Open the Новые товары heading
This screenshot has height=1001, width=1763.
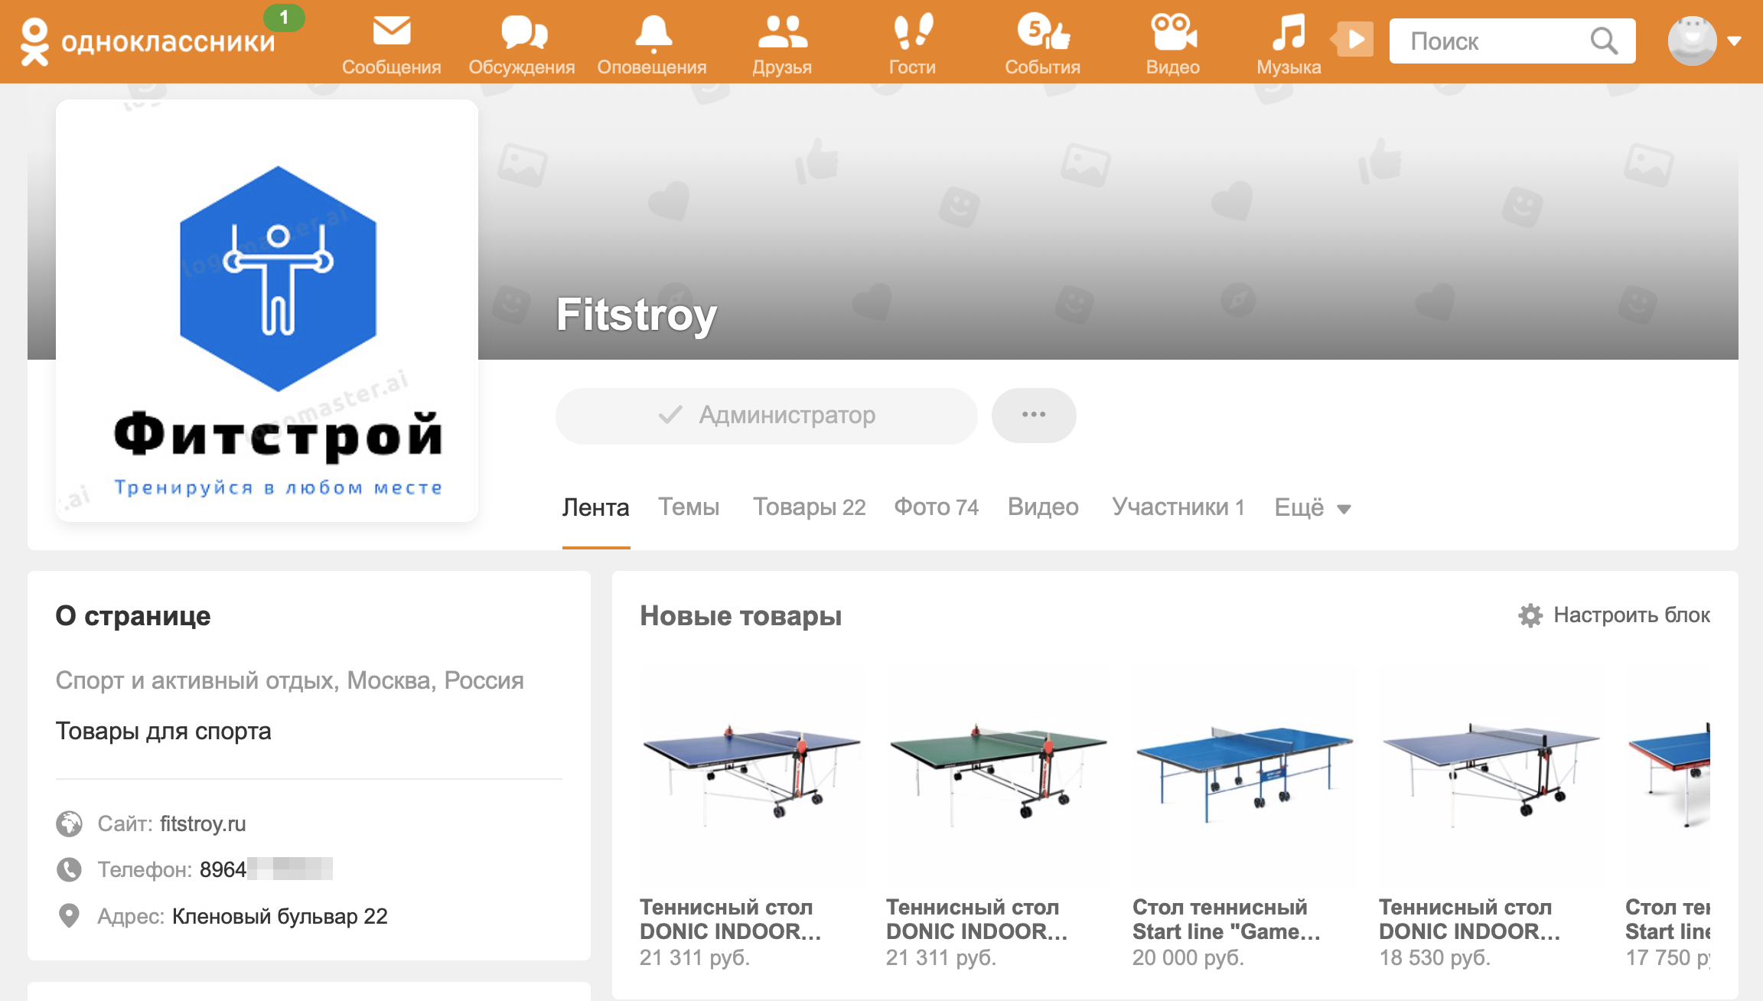(x=741, y=615)
